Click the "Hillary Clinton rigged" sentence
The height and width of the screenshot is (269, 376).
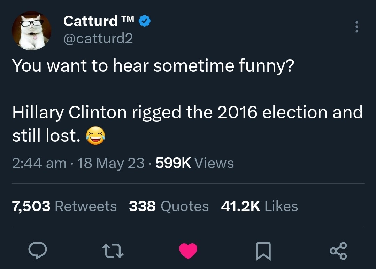(x=187, y=112)
